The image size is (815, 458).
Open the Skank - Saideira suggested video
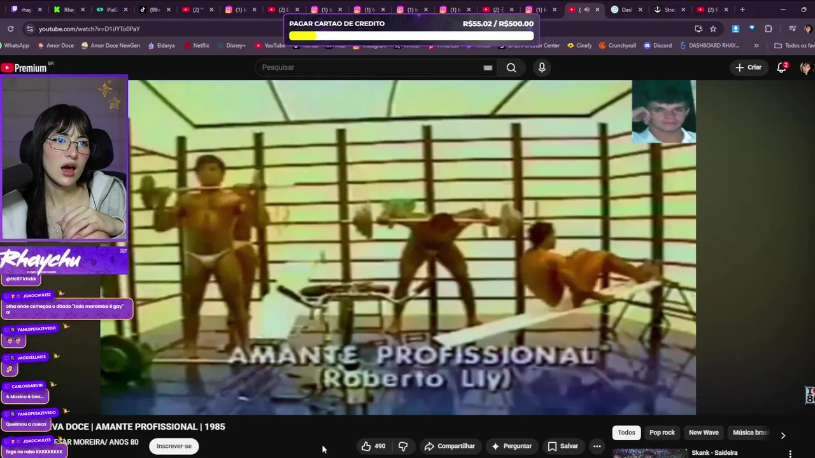714,453
